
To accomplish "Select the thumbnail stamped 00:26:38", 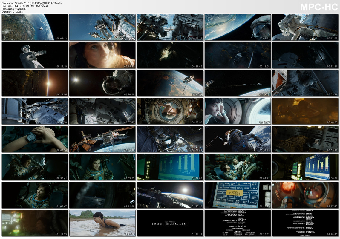I will click(x=102, y=83).
